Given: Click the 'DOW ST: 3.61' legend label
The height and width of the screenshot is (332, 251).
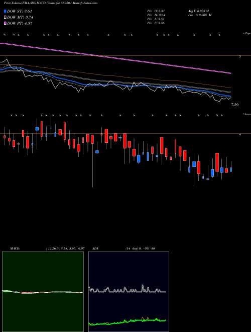Looking at the screenshot, I should pos(20,11).
